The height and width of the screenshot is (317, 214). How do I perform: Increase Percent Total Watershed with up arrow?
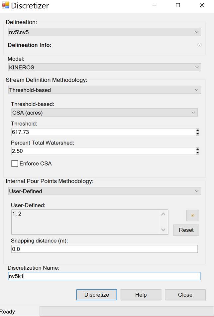(197, 149)
